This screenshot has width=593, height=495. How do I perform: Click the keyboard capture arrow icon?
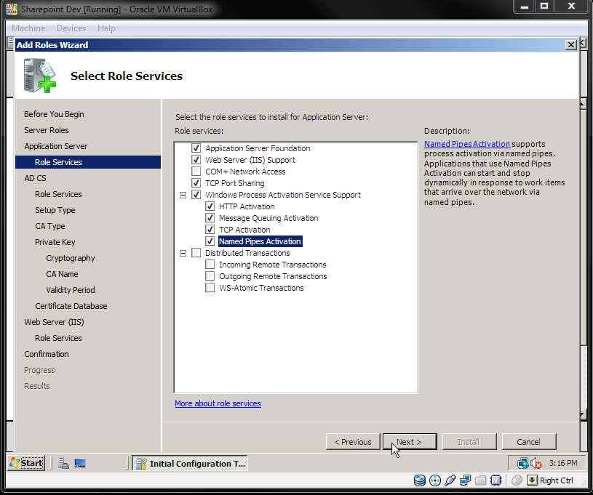[532, 480]
